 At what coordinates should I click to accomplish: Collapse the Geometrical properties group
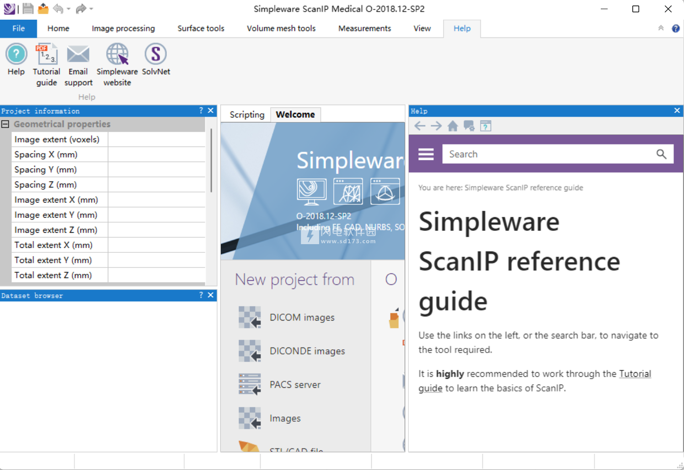[5, 124]
